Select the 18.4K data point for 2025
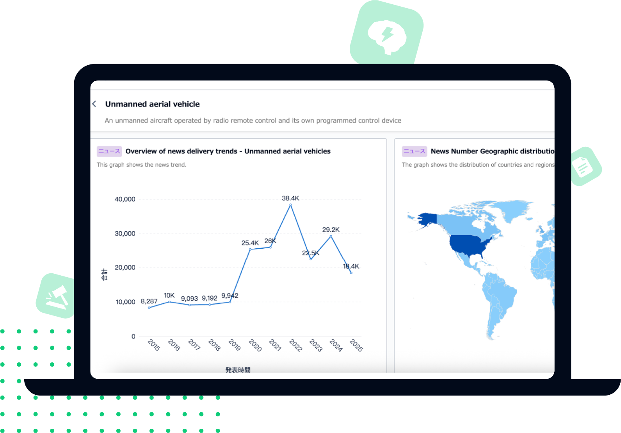 pos(351,273)
